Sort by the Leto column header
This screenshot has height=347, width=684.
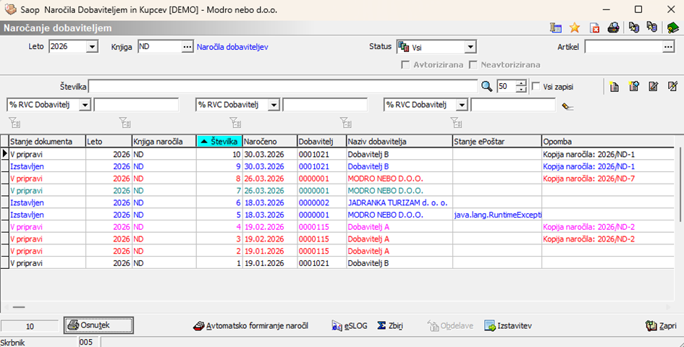tap(109, 141)
